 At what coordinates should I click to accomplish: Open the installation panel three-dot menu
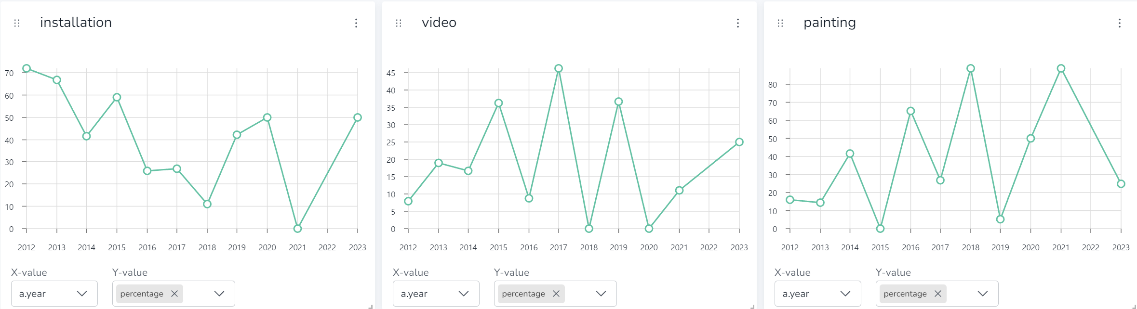[356, 23]
